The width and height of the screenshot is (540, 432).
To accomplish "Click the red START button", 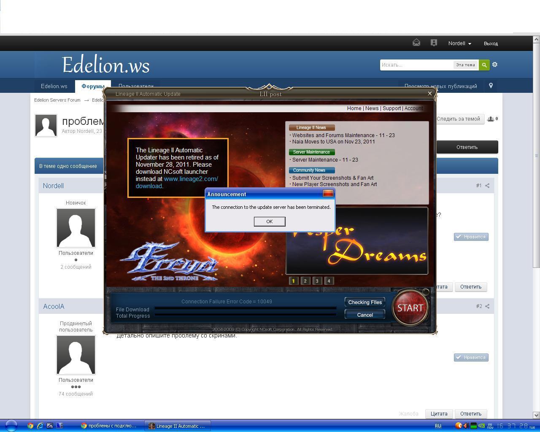I will [x=410, y=308].
